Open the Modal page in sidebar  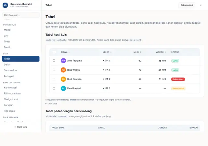click(21, 30)
